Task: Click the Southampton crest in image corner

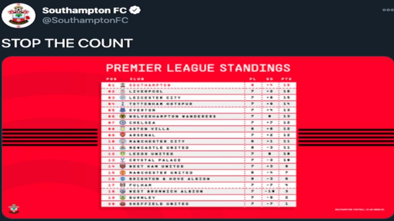Action: point(13,208)
